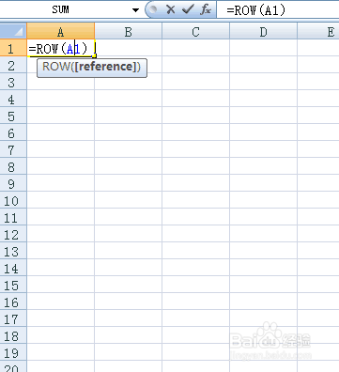Click in the formula bar text =ROW(A1)
Image resolution: width=339 pixels, height=372 pixels.
pos(256,10)
